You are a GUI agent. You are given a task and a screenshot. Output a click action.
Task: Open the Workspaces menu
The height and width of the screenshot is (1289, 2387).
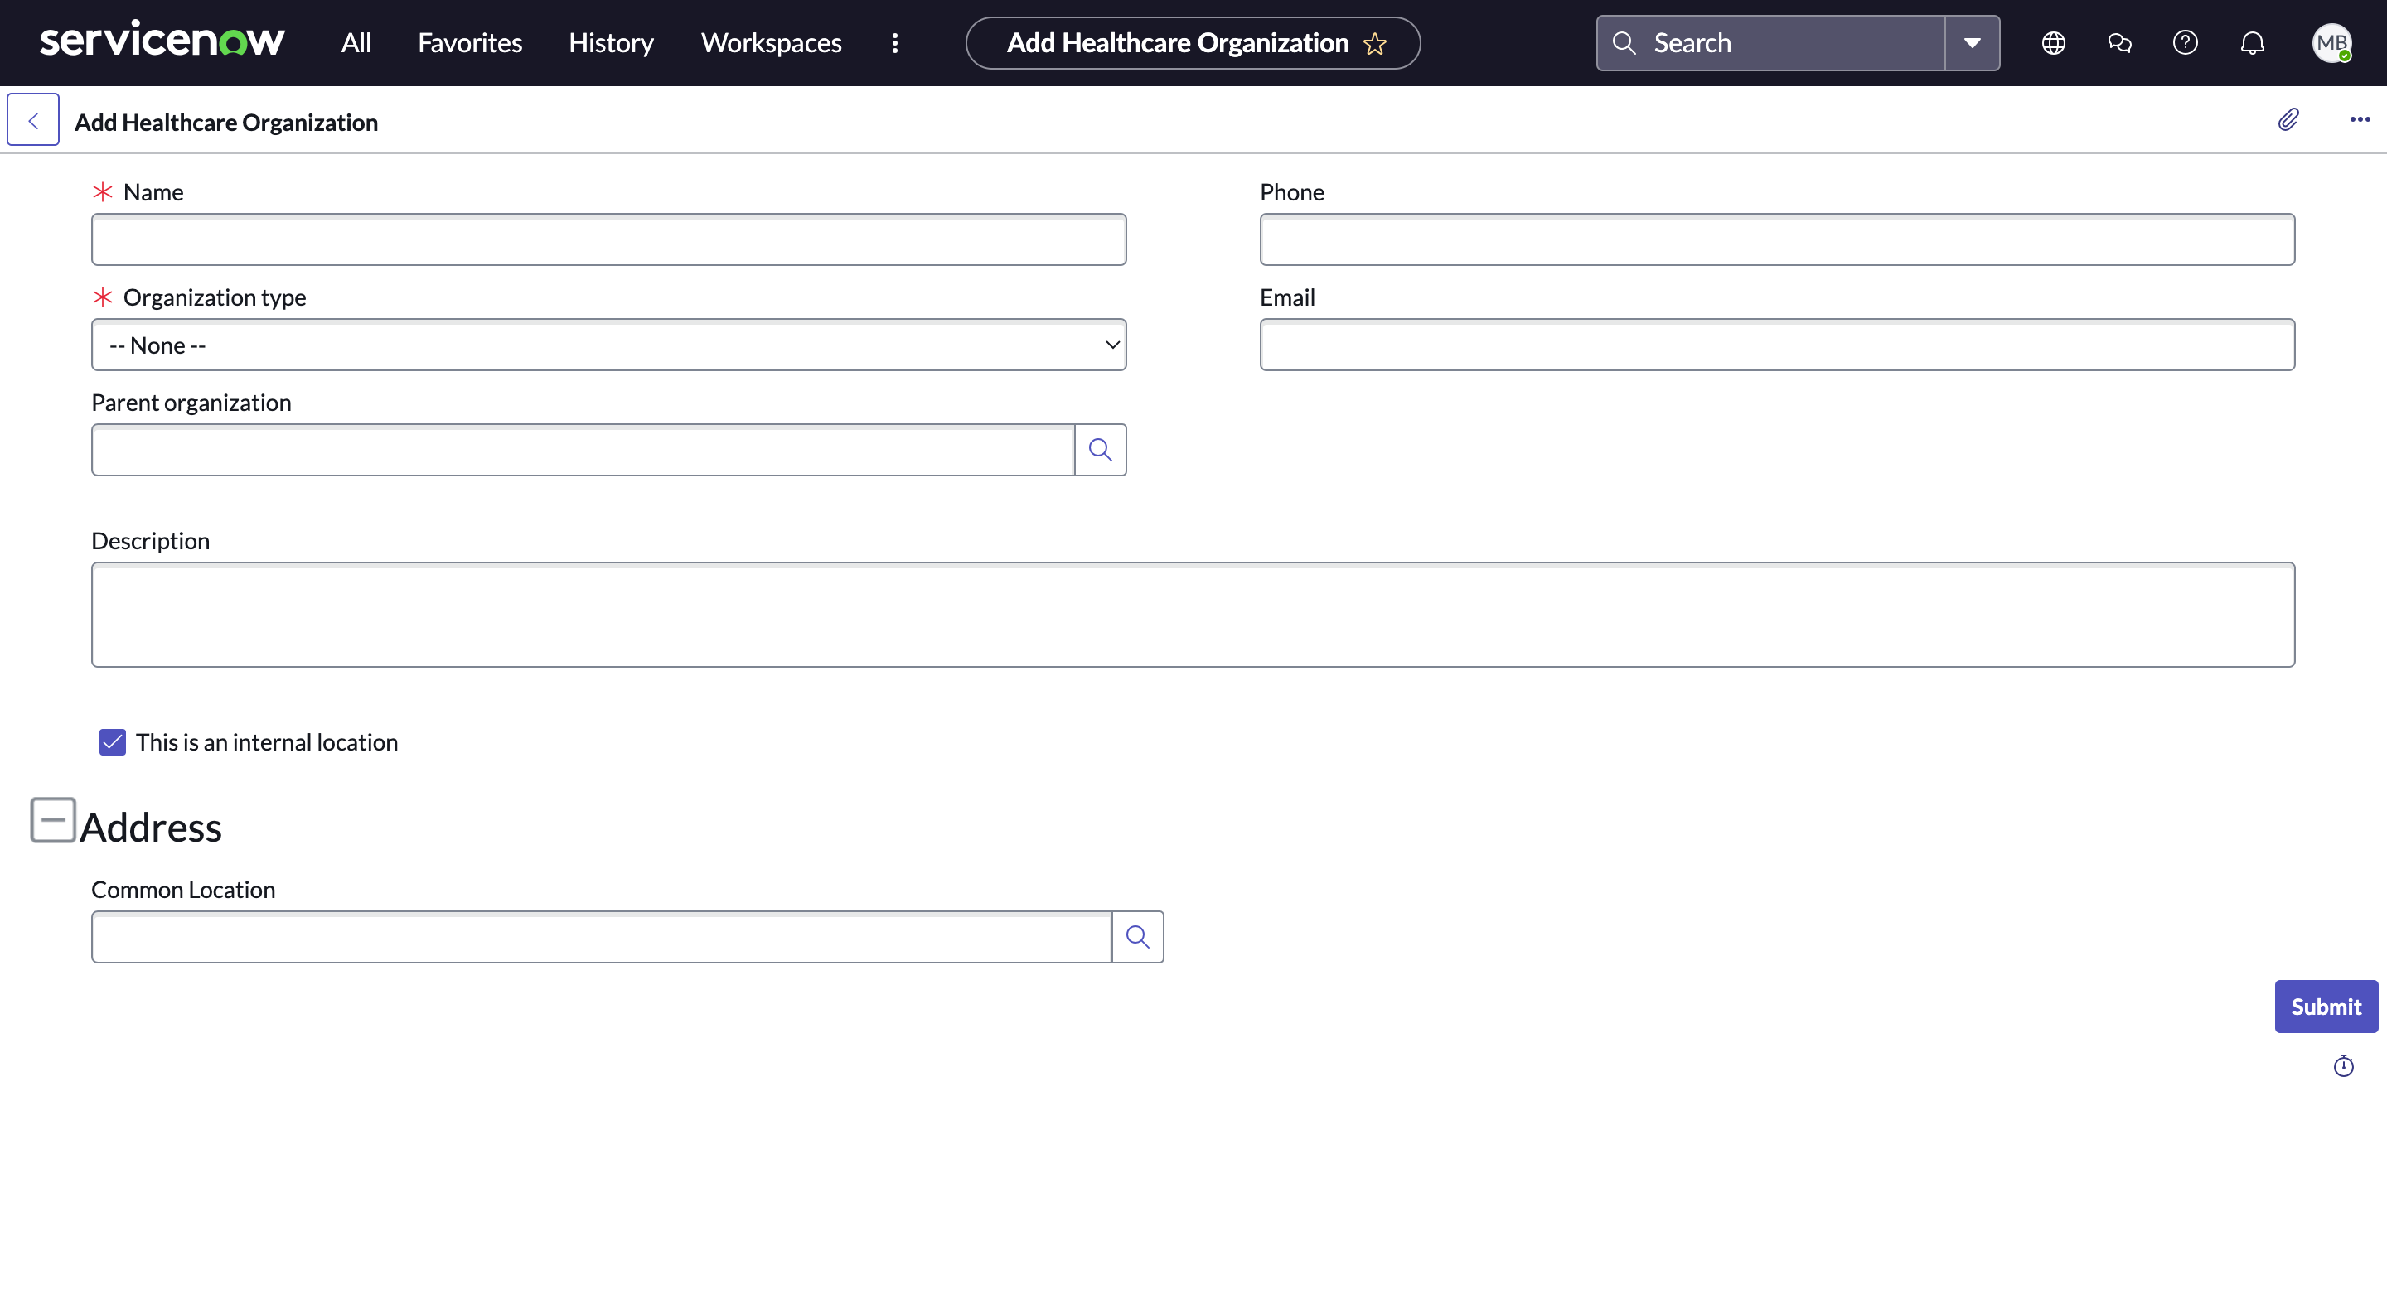(x=771, y=44)
